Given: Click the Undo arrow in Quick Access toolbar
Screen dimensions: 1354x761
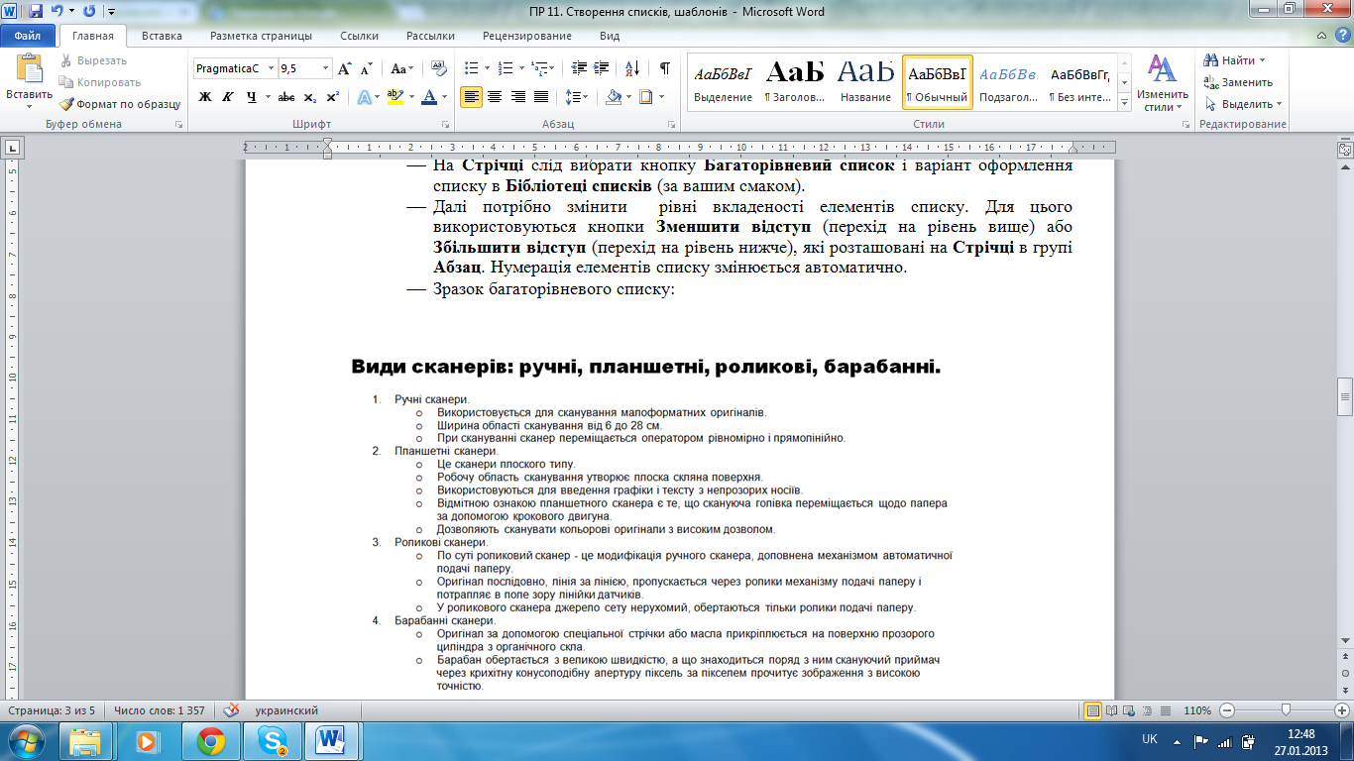Looking at the screenshot, I should tap(57, 12).
